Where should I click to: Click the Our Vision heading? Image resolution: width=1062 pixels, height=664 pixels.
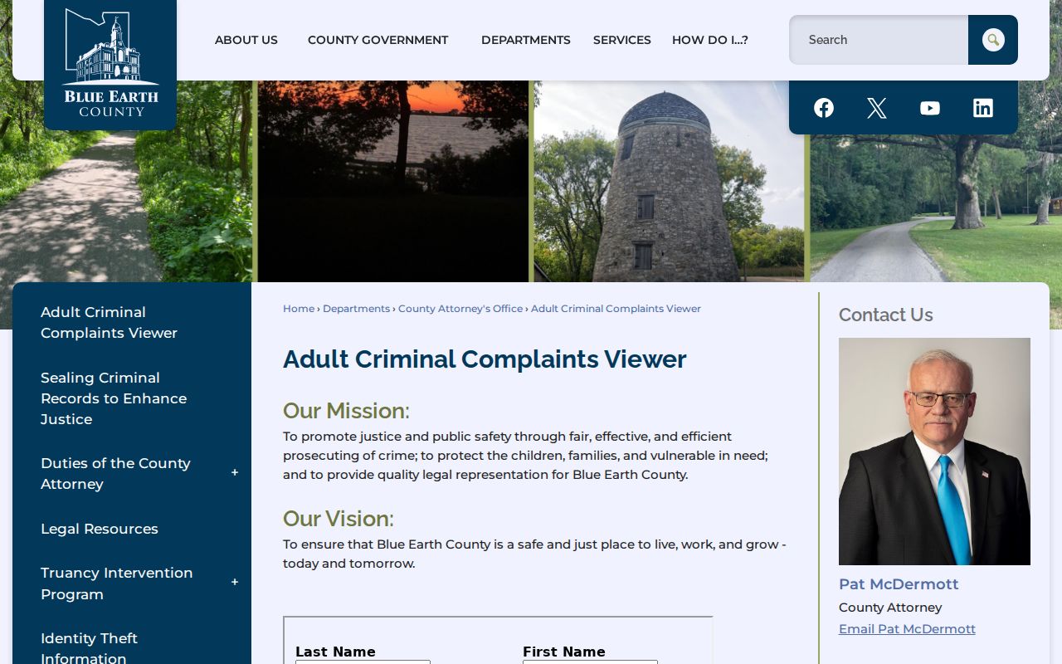pos(339,519)
